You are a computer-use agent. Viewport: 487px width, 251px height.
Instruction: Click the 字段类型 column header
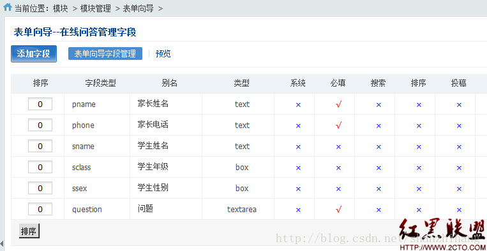(x=100, y=83)
